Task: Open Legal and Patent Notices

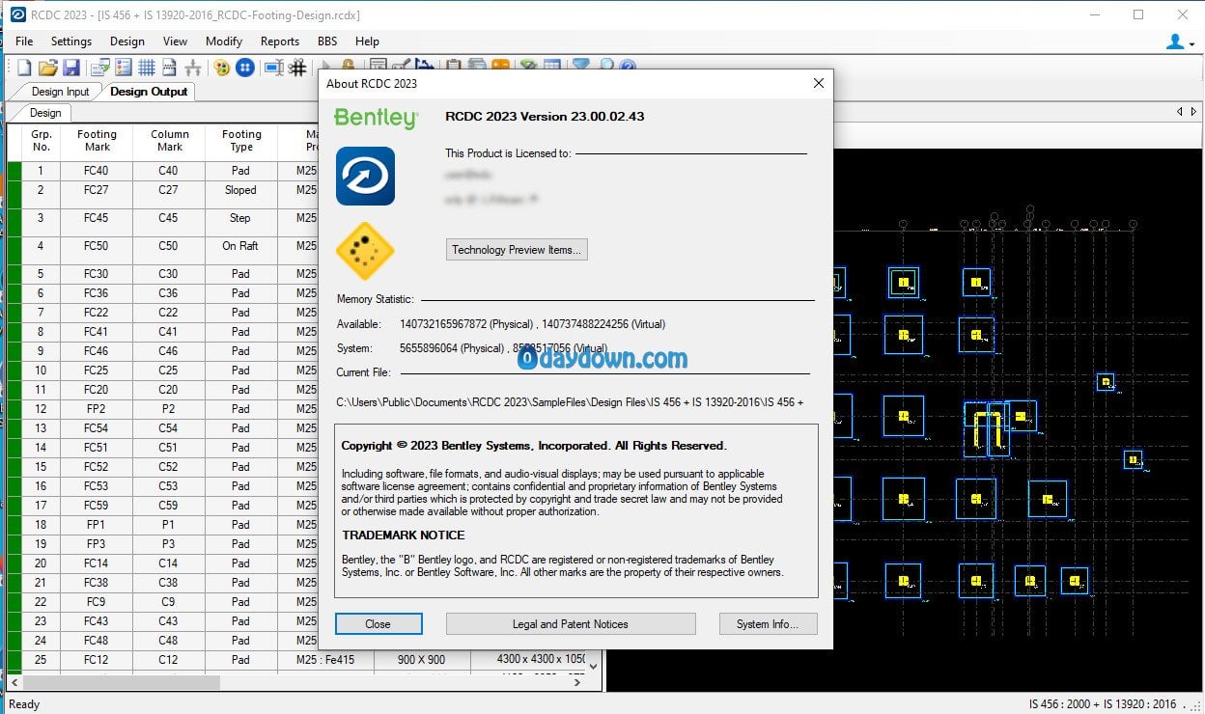Action: [x=571, y=624]
